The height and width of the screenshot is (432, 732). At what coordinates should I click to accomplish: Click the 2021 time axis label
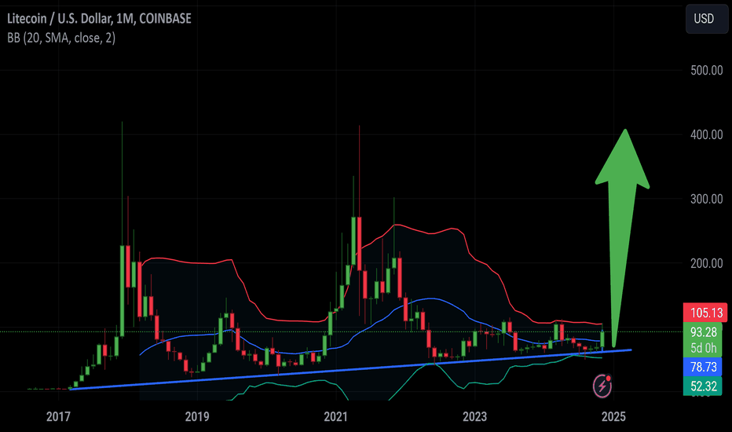(x=335, y=416)
